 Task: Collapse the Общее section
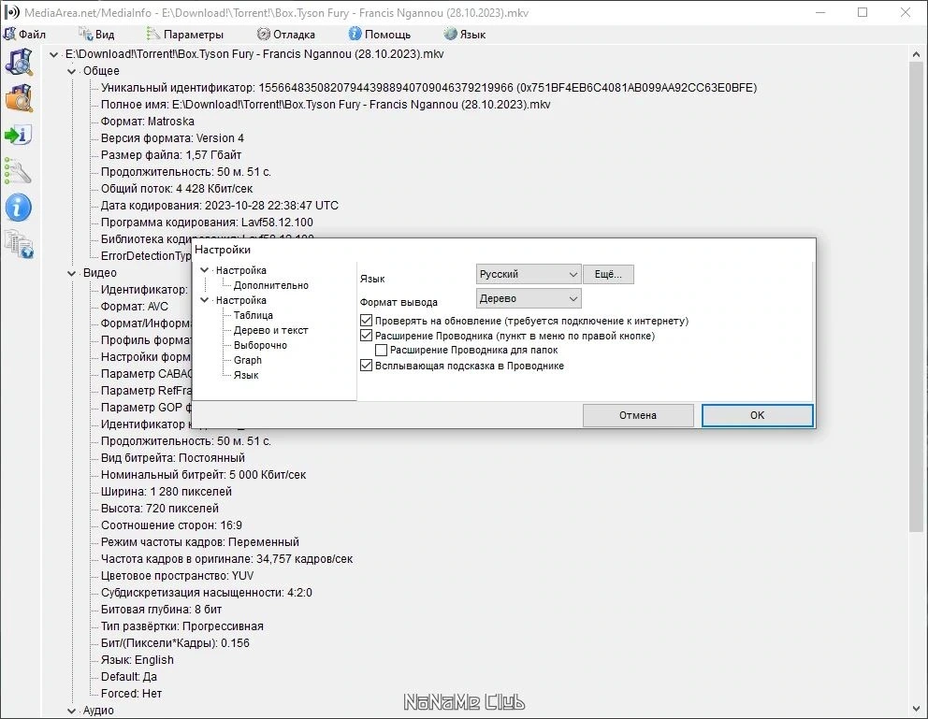[72, 71]
